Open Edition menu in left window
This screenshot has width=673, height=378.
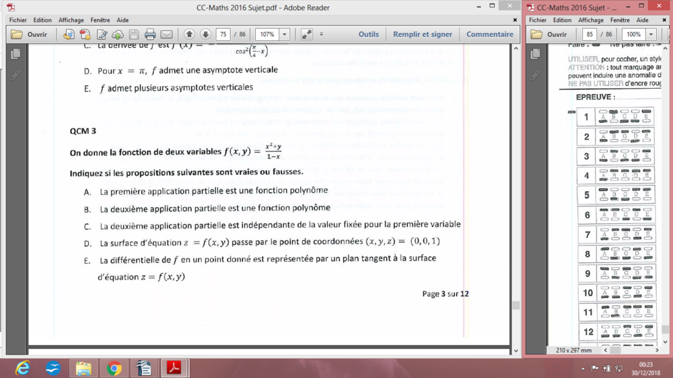(x=42, y=20)
